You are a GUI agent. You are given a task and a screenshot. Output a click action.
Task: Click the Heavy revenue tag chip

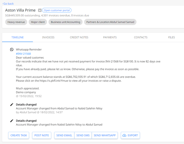click(x=16, y=22)
